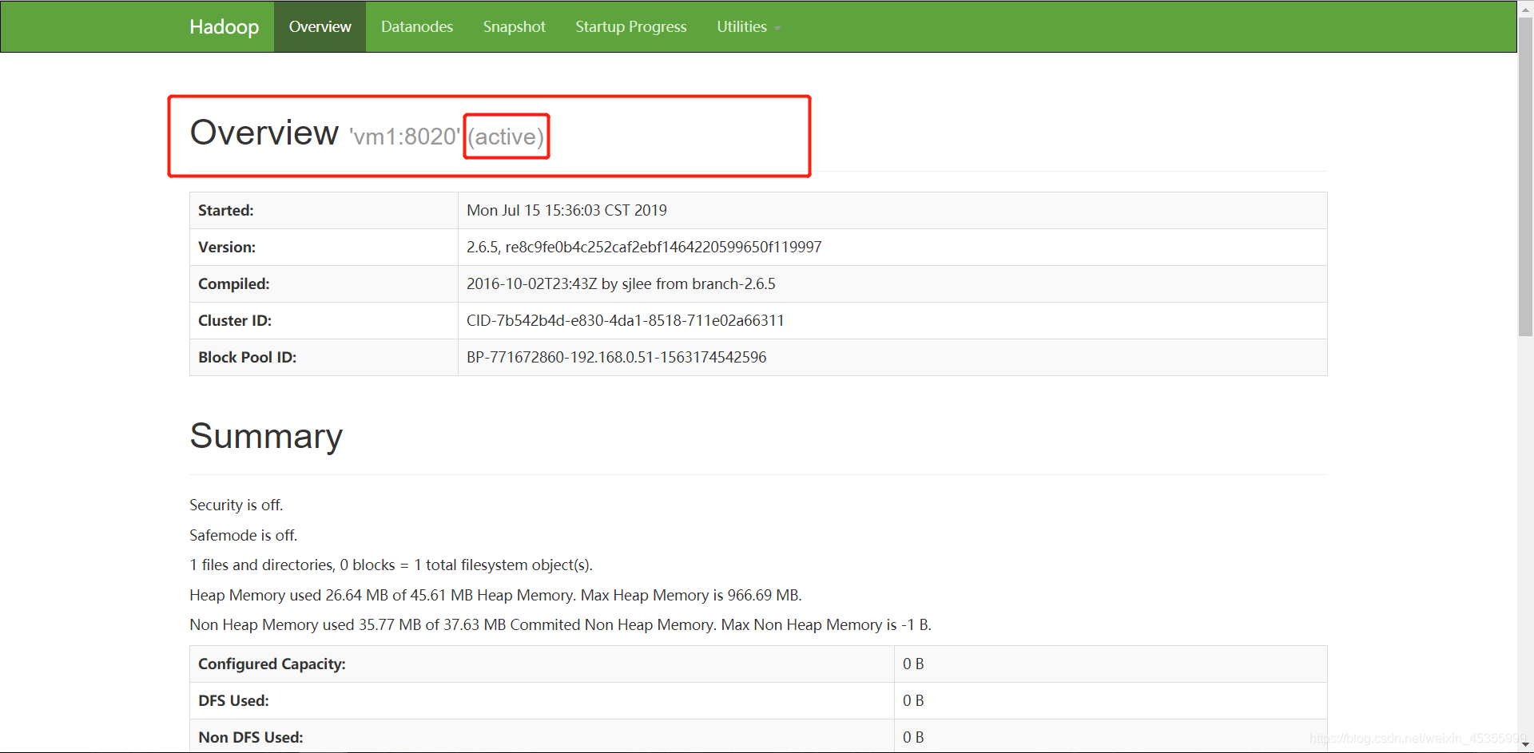1534x753 pixels.
Task: Click the Started: label
Action: 226,210
